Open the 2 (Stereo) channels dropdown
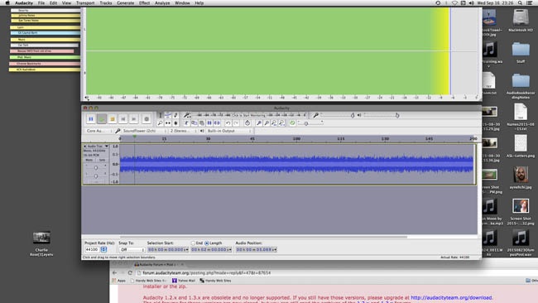This screenshot has height=303, width=538. click(x=183, y=131)
